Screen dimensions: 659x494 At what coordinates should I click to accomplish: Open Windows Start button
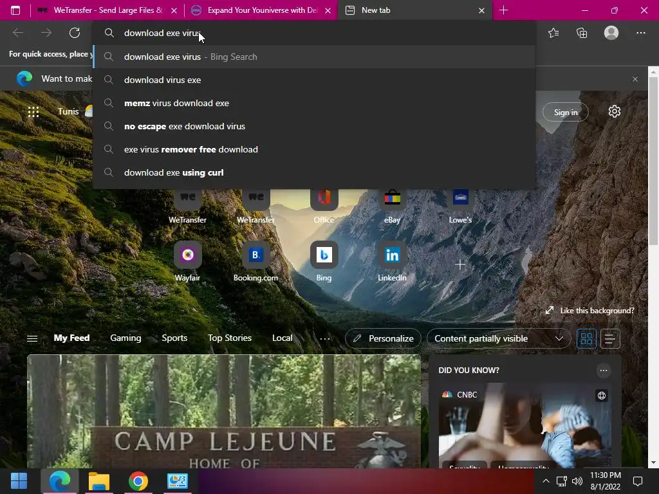[19, 481]
